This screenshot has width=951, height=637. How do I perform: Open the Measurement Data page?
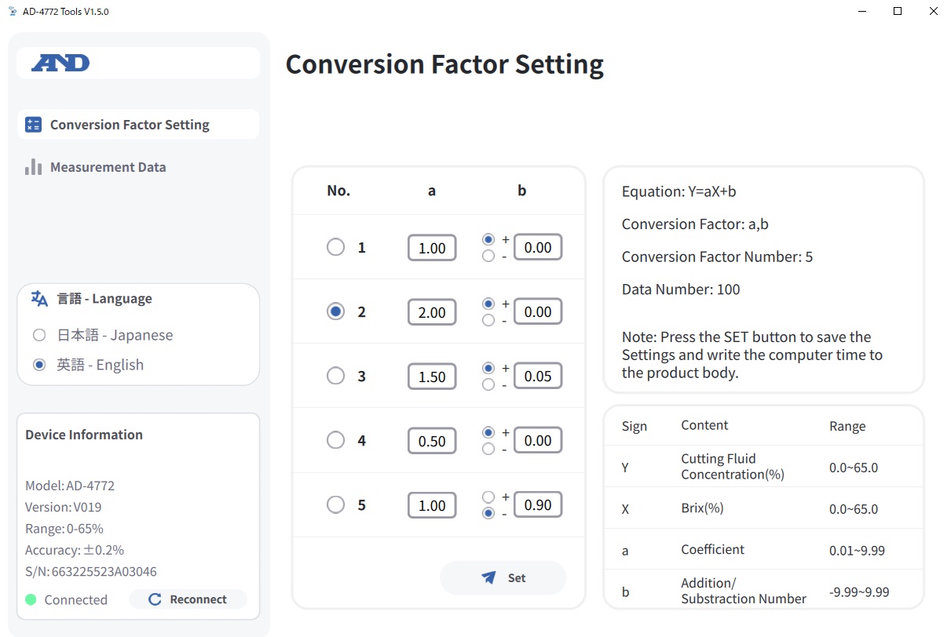108,167
